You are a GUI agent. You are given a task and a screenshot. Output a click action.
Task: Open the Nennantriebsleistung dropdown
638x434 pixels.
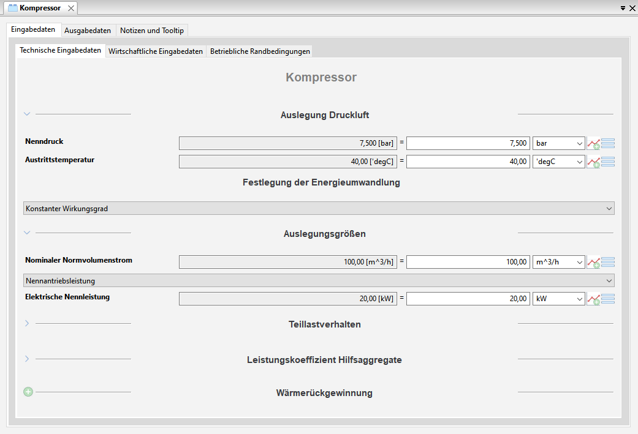[319, 281]
